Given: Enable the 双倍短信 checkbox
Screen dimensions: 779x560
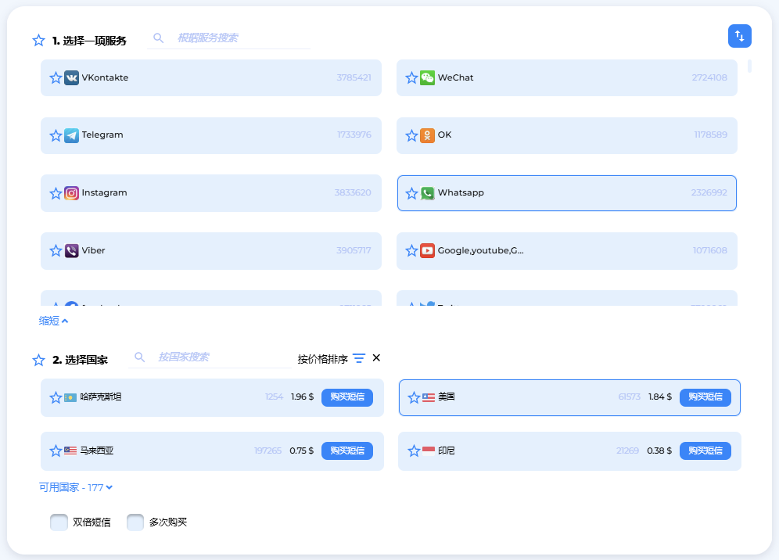Looking at the screenshot, I should pyautogui.click(x=59, y=522).
